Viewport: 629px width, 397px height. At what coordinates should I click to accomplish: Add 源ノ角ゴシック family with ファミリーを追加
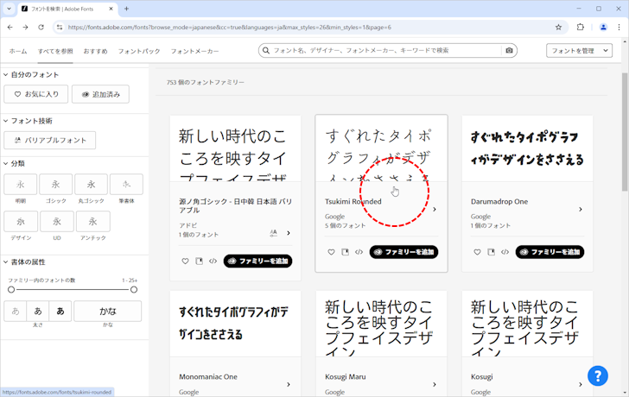tap(258, 262)
